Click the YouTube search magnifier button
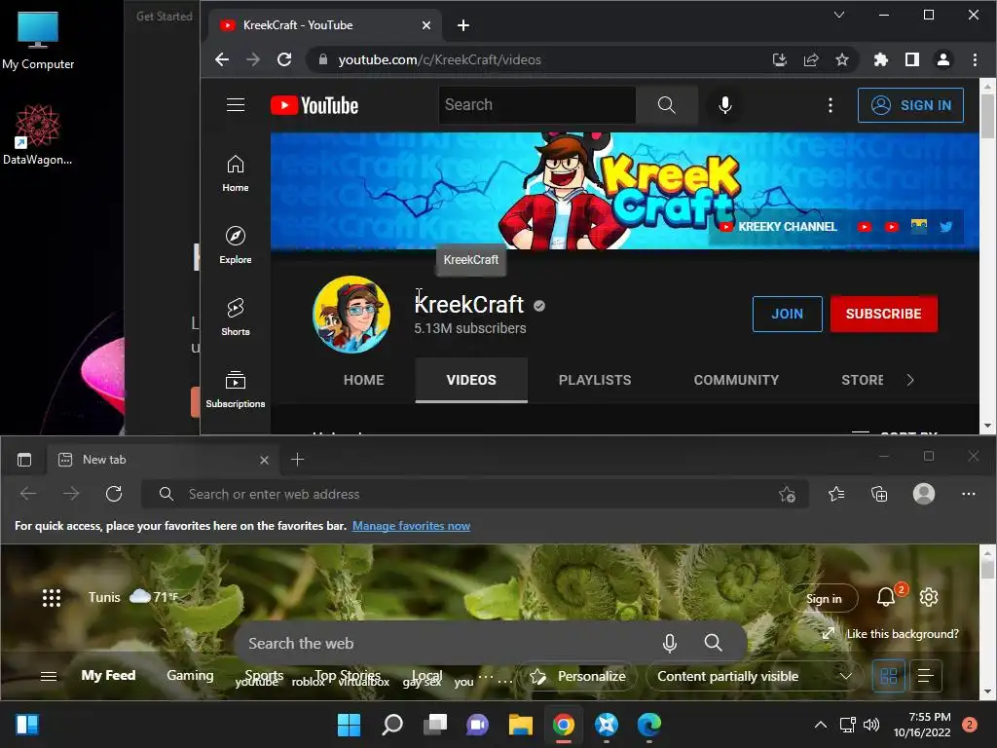Viewport: 997px width, 748px height. click(x=666, y=105)
